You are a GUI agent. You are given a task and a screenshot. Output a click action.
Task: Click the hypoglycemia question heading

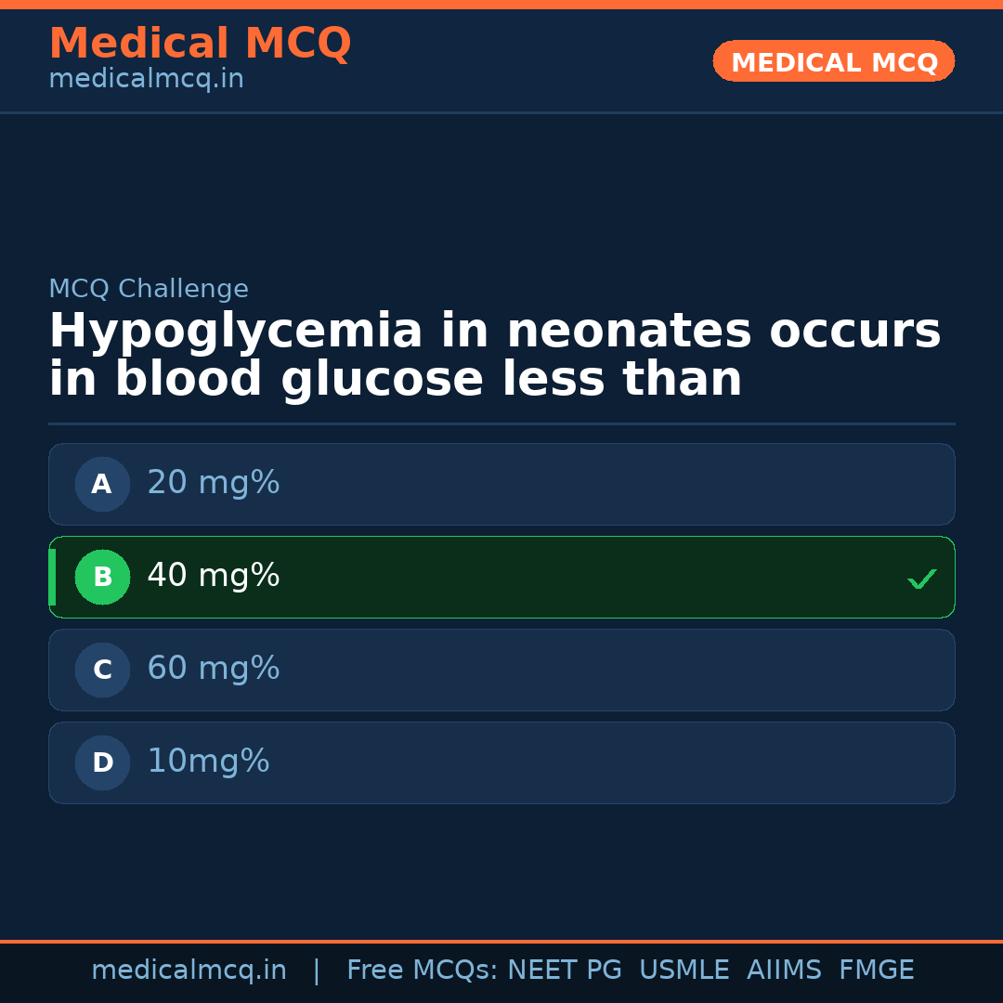point(494,356)
